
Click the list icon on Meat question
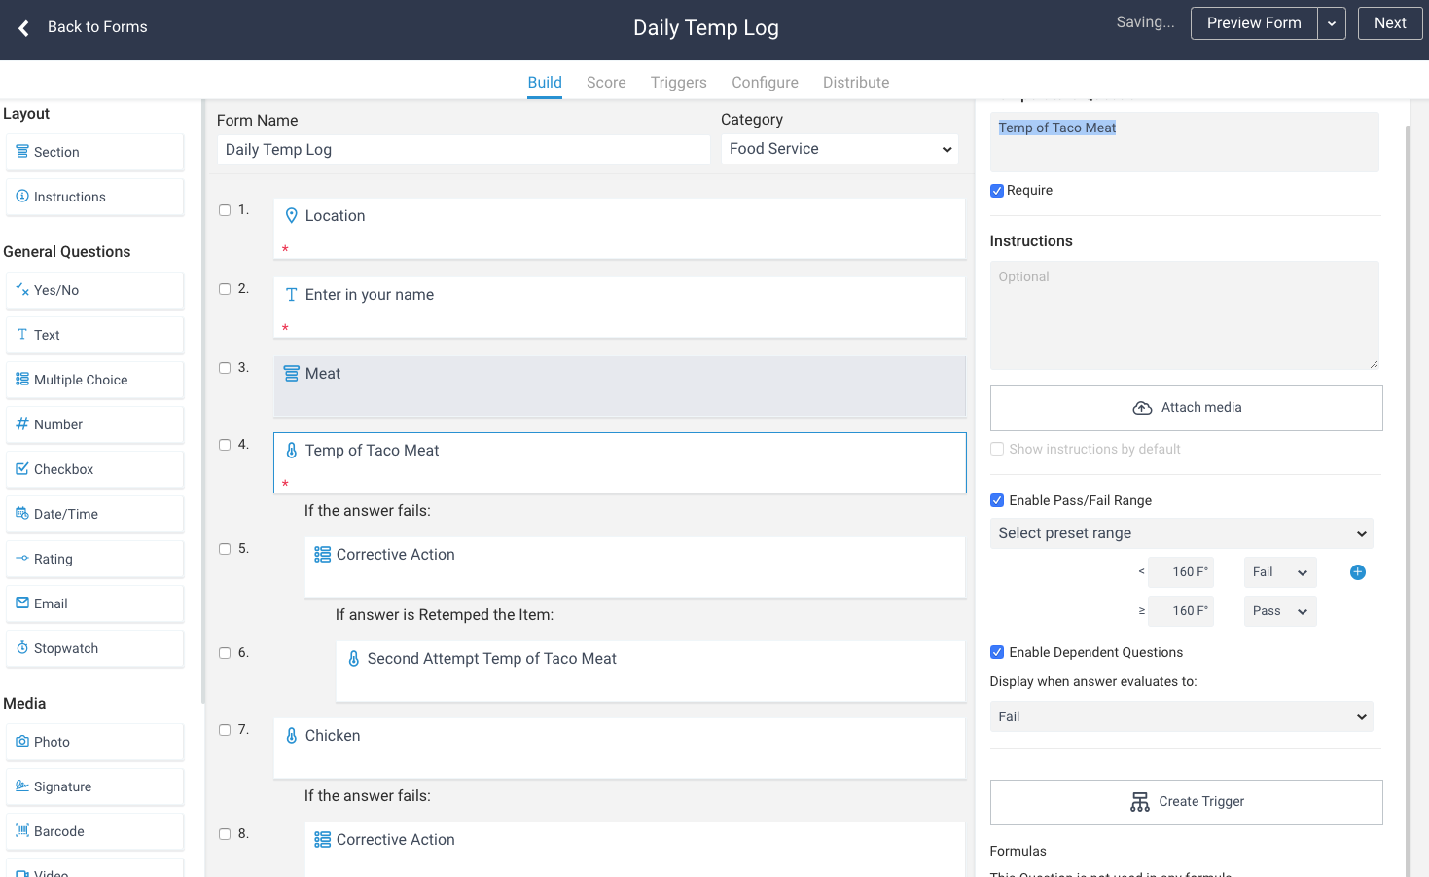coord(291,374)
